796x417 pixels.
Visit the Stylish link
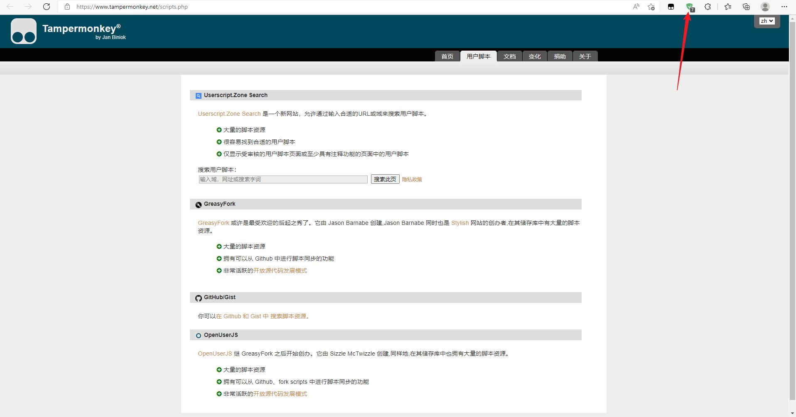coord(460,223)
